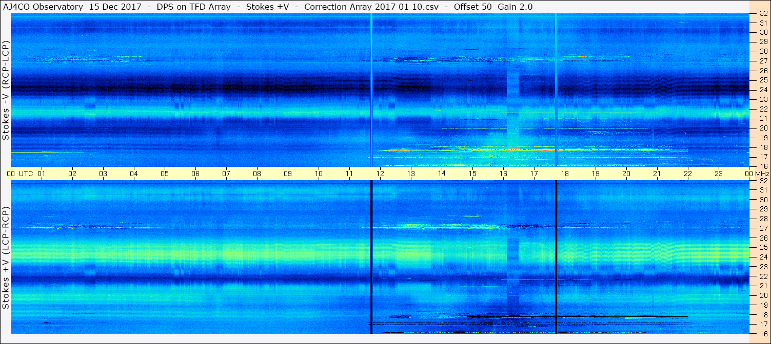
Task: Click the 19 MHz label of Stokes +V panel
Action: 763,305
